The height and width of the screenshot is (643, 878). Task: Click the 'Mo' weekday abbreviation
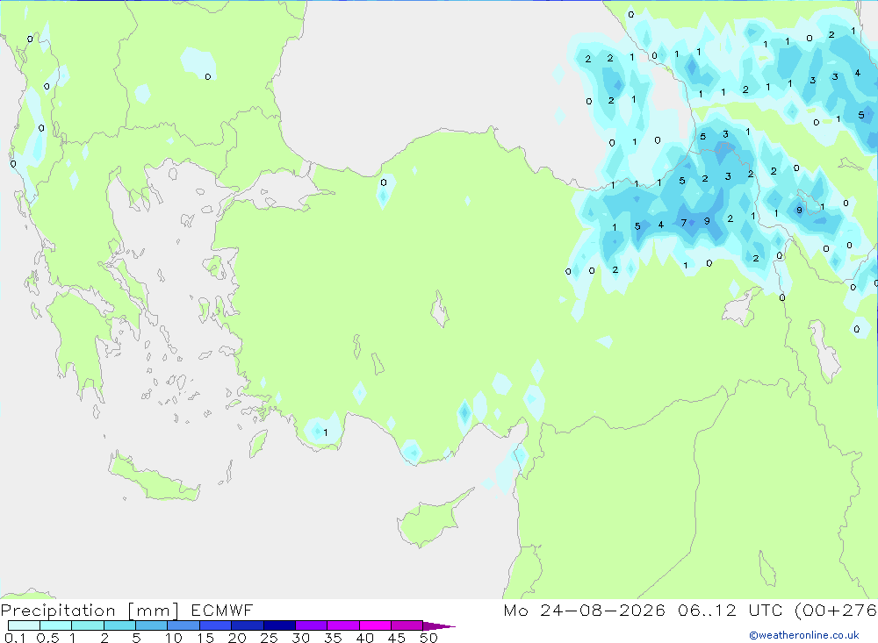click(x=515, y=610)
